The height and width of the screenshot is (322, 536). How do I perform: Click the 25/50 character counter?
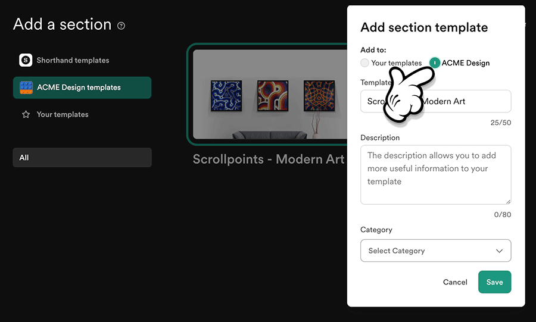[500, 123]
